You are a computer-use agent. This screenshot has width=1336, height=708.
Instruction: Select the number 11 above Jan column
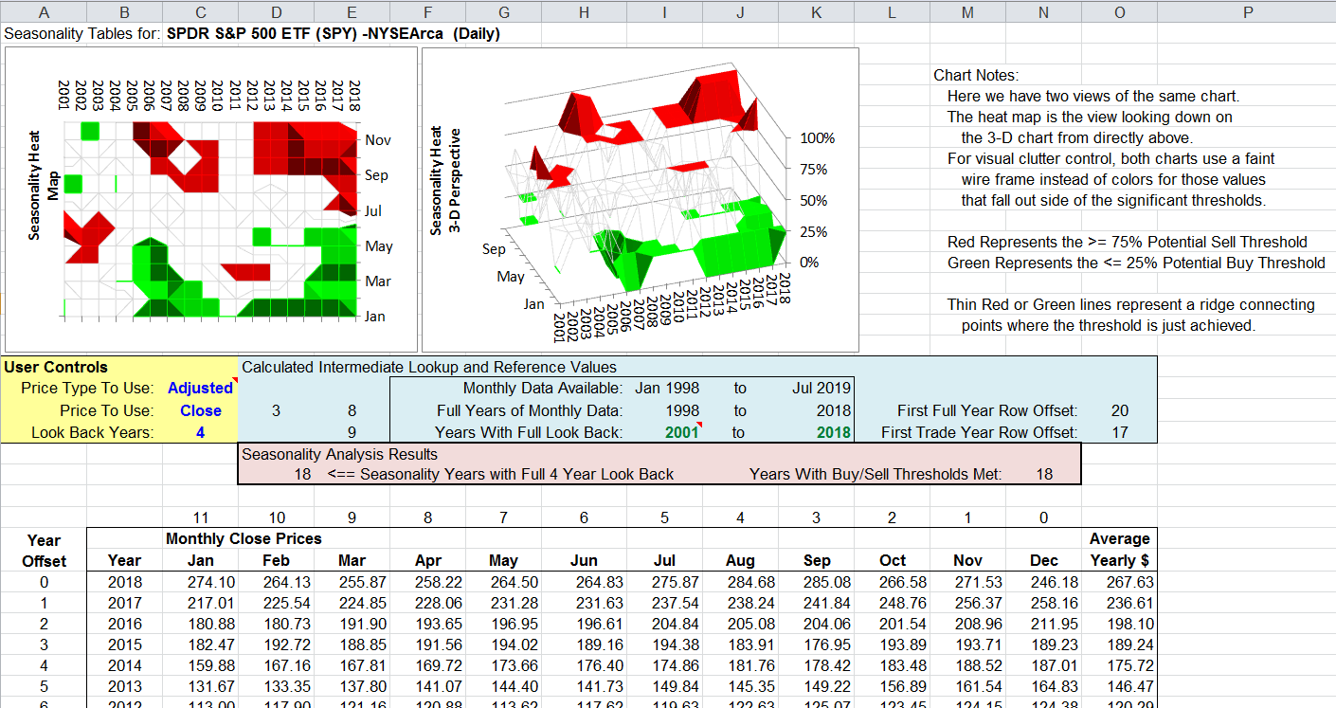tap(200, 517)
